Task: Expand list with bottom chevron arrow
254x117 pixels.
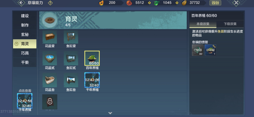Action: click(110, 113)
